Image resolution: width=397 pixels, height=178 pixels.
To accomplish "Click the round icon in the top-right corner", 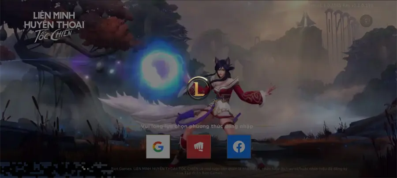I will [366, 21].
